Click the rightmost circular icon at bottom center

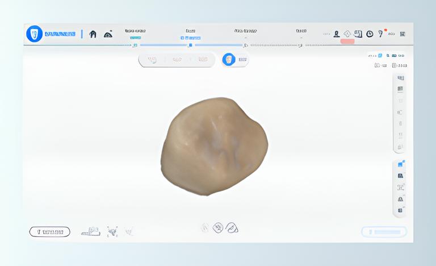point(232,228)
